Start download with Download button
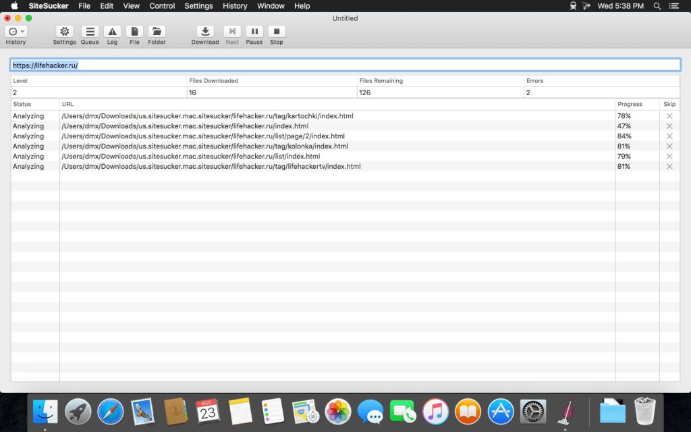691x432 pixels. [204, 32]
